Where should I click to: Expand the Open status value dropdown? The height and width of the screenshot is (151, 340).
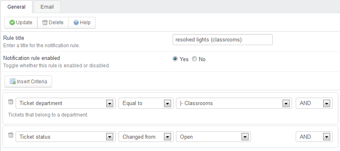(x=213, y=137)
